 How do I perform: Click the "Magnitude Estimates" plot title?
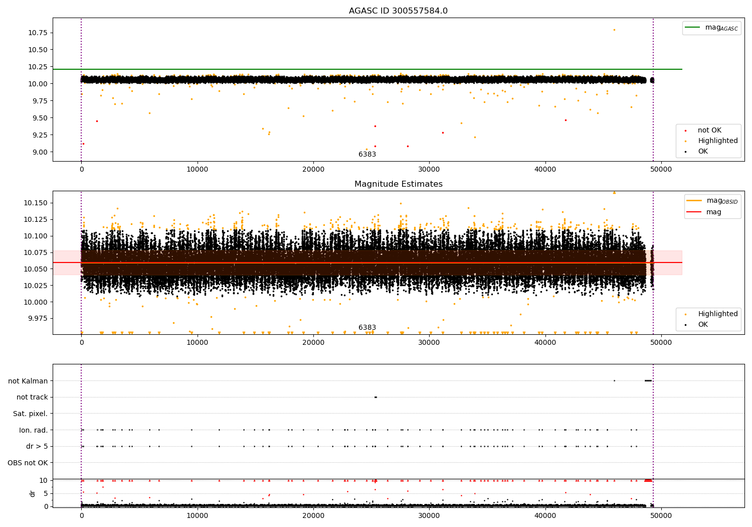click(x=398, y=184)
